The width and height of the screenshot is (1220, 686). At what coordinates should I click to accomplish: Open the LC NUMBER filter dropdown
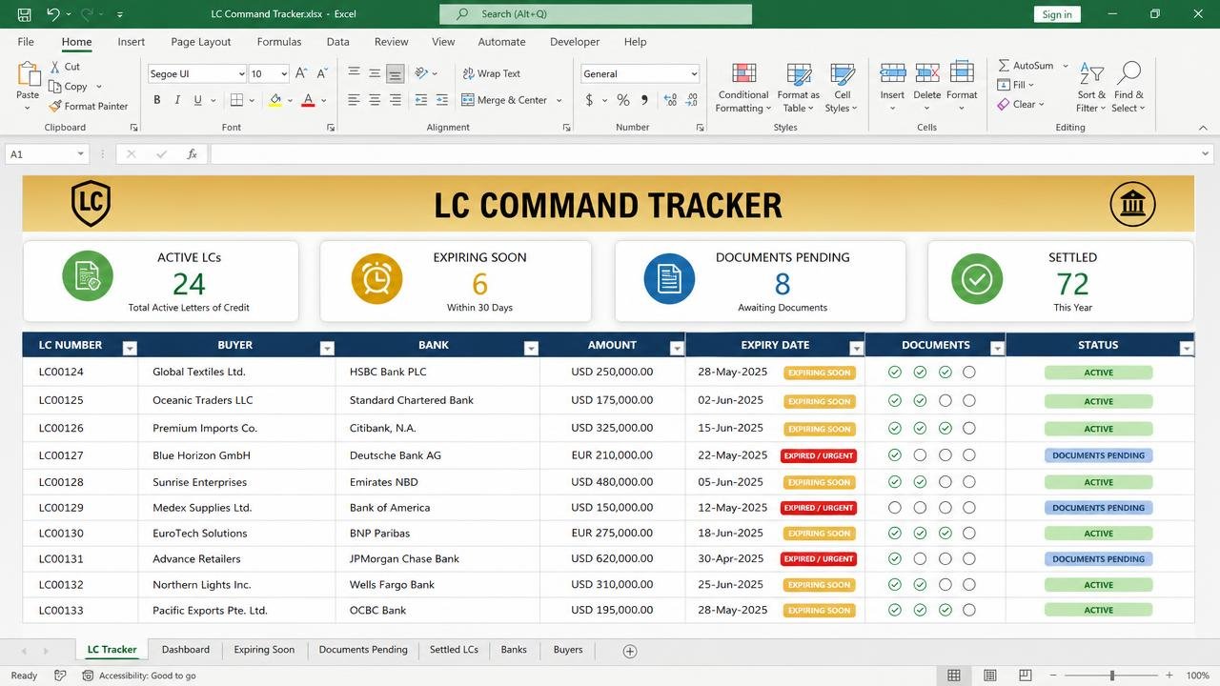click(x=131, y=349)
